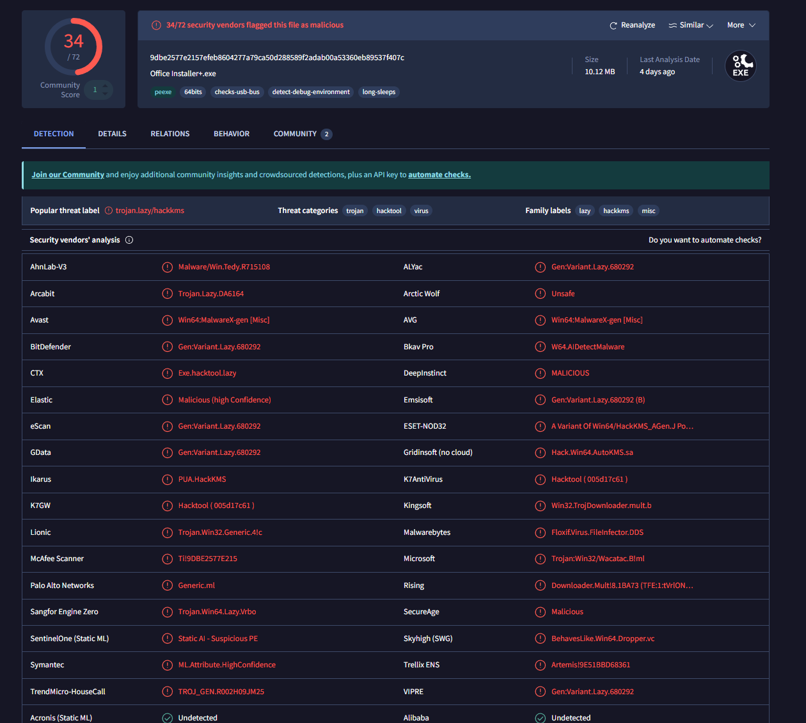Click the Acronis undetected checkmark icon
The image size is (806, 723).
point(167,718)
